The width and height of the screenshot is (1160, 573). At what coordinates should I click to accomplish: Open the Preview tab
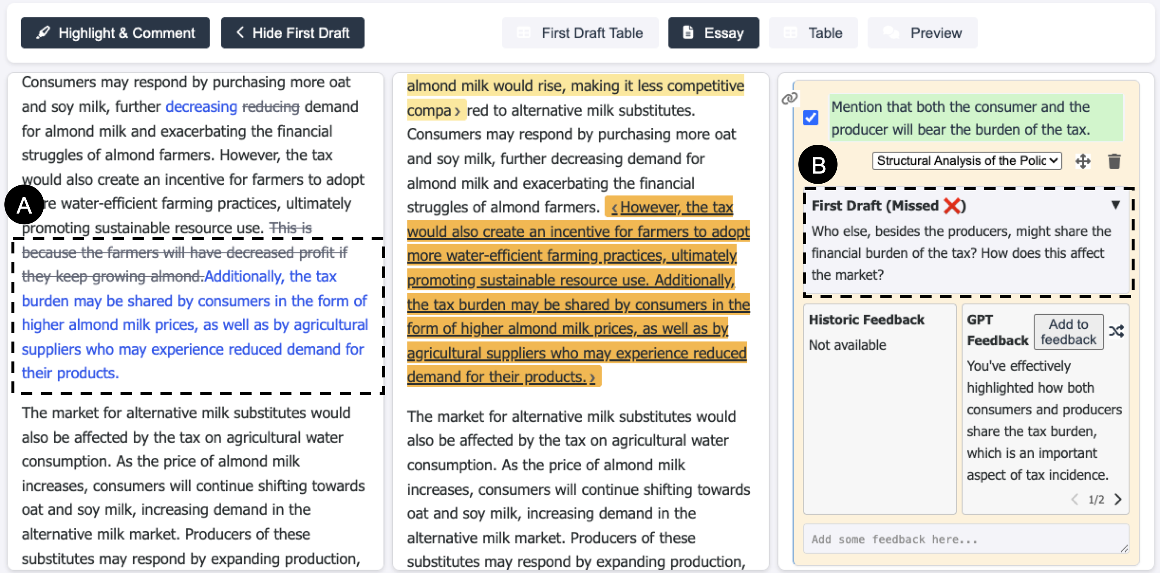pos(922,33)
